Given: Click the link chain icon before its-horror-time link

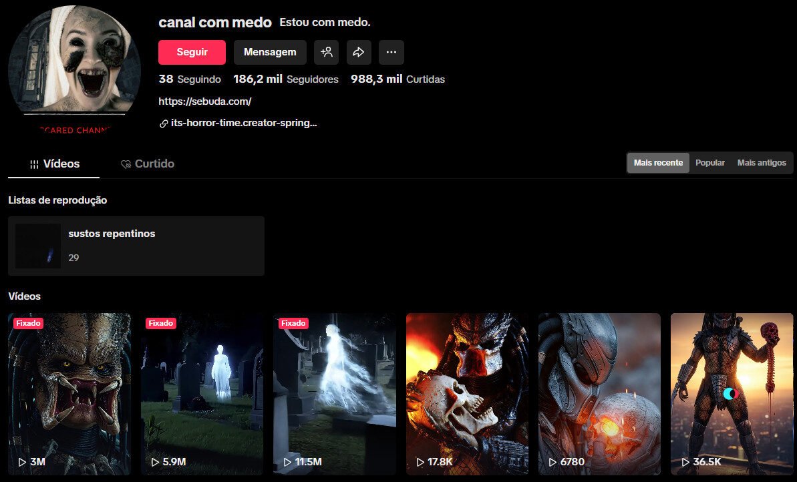Looking at the screenshot, I should (x=162, y=123).
